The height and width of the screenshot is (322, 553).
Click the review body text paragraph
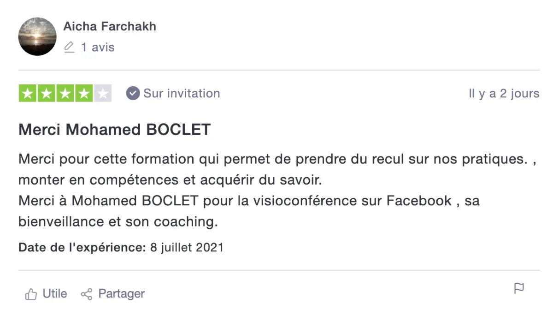coord(278,191)
